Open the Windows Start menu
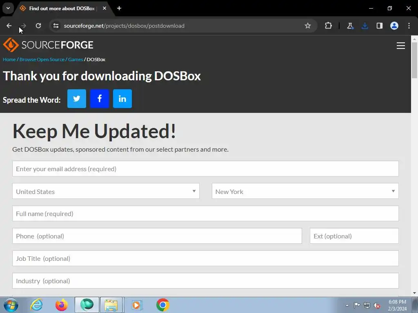 11,305
